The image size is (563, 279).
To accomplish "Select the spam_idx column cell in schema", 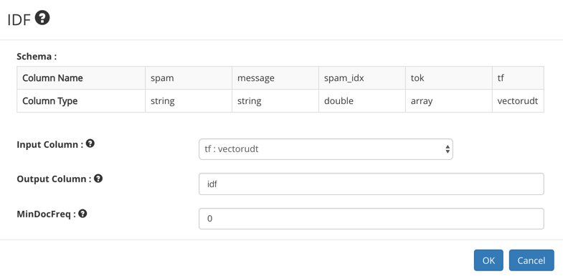I will 362,78.
